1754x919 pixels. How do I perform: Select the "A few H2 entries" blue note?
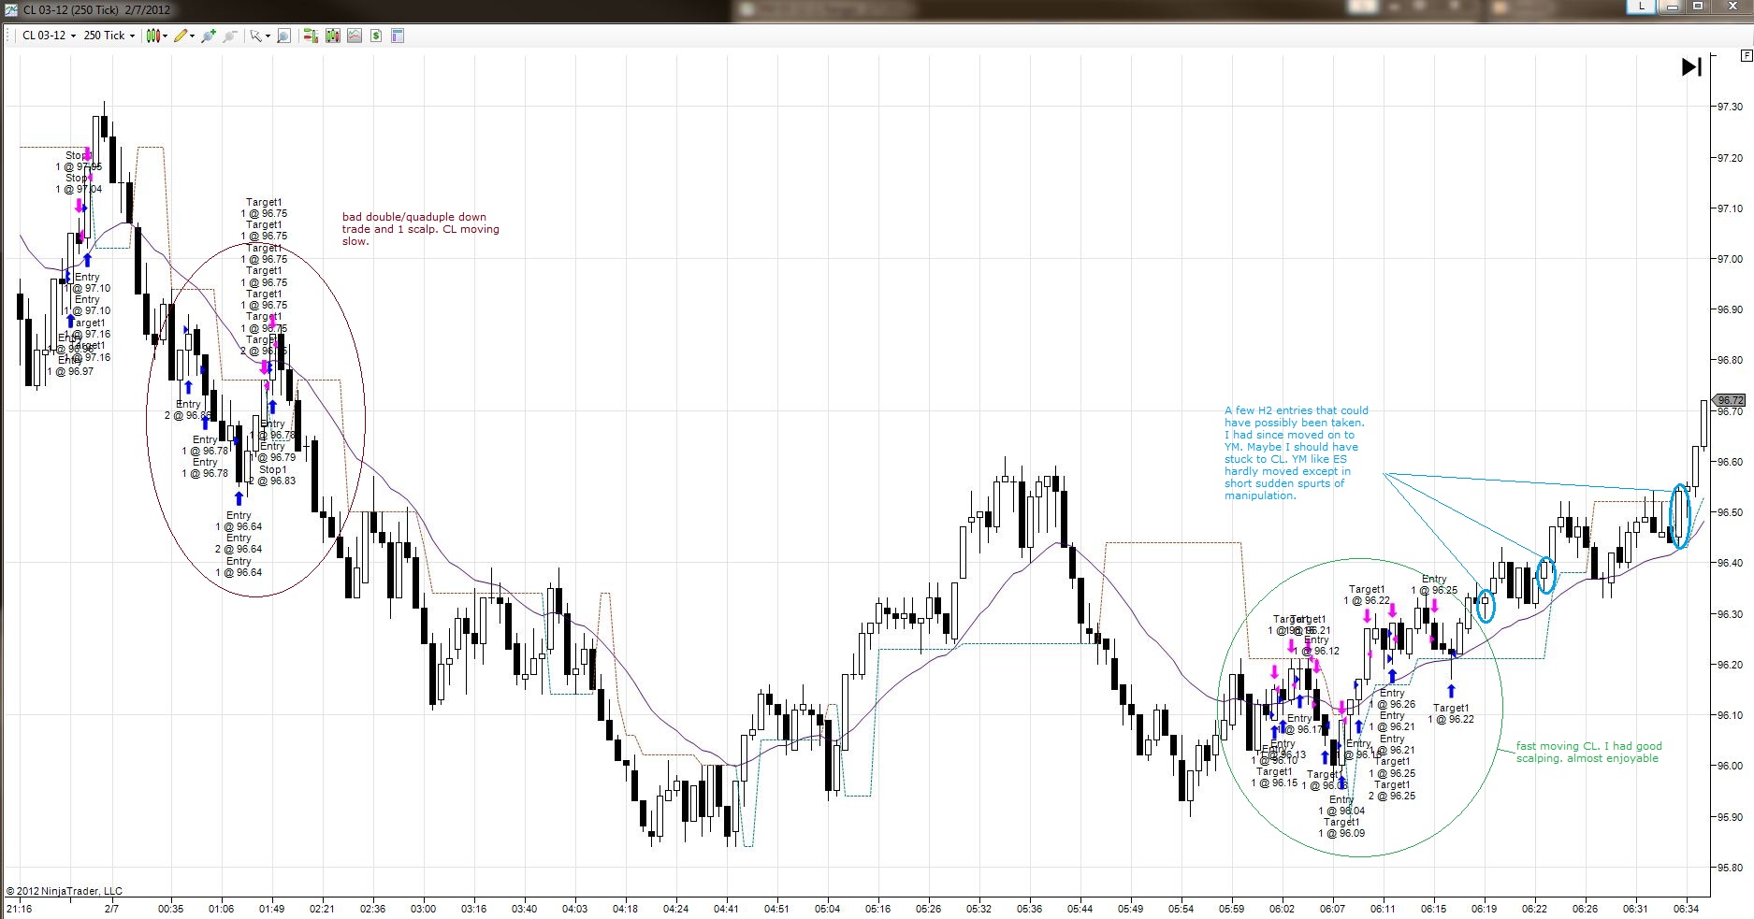pyautogui.click(x=1297, y=452)
